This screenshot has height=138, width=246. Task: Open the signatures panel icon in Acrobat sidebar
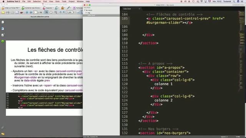pyautogui.click(x=3, y=35)
